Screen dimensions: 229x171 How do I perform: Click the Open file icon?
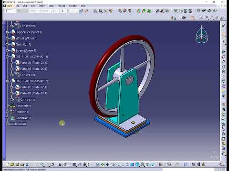tap(12, 165)
